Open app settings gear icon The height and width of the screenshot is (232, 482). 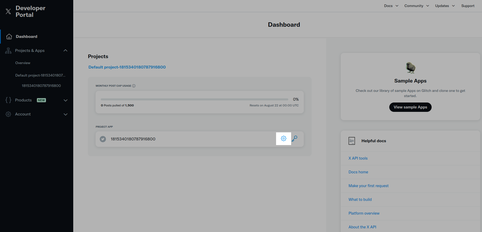tap(284, 139)
